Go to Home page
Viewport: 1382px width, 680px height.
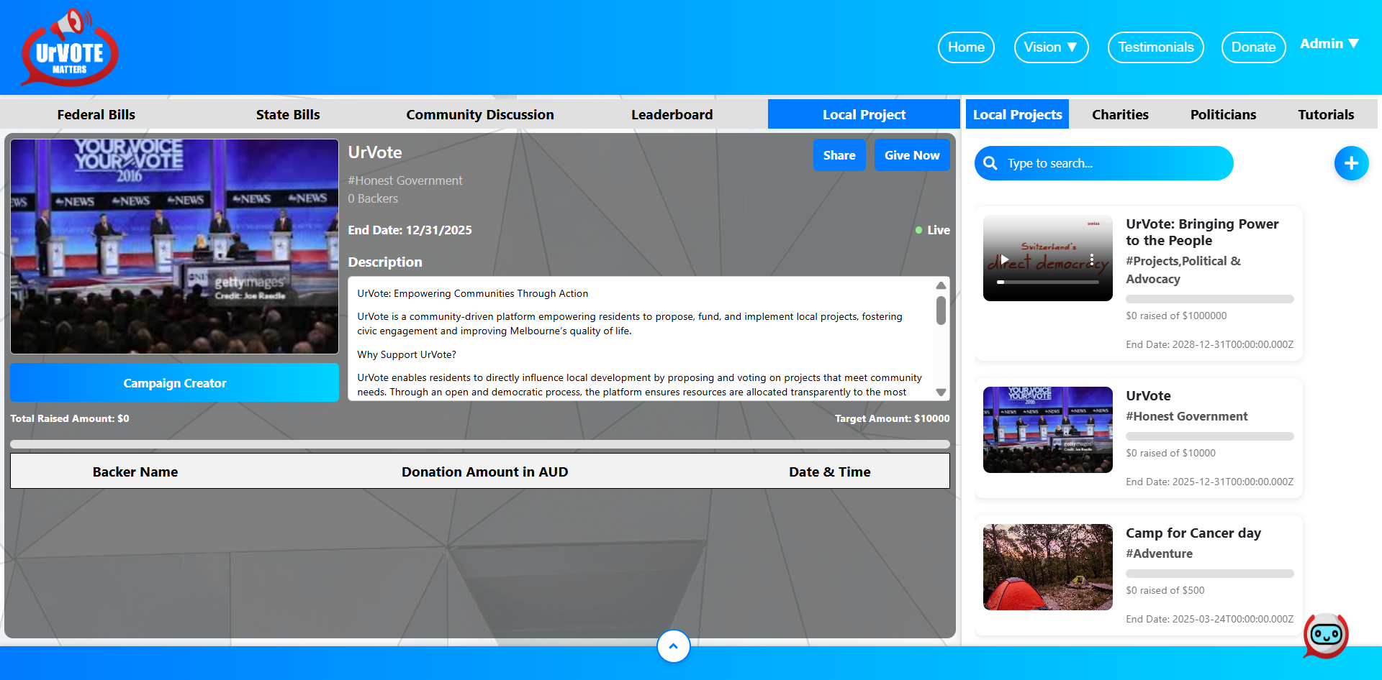[x=966, y=47]
